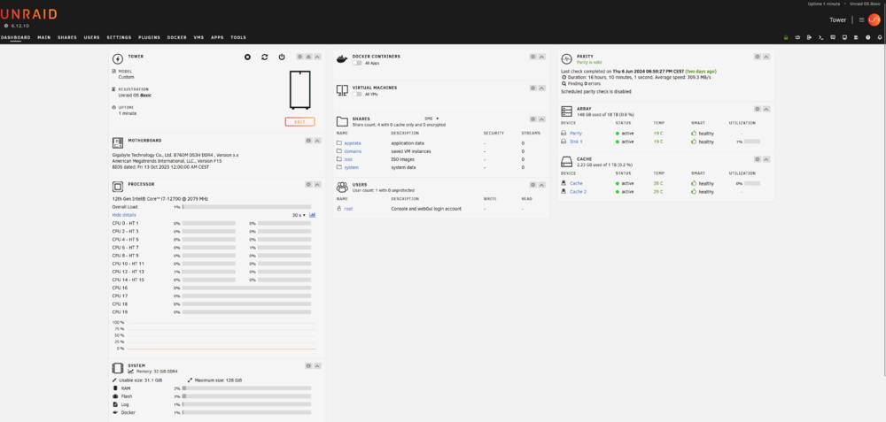The height and width of the screenshot is (422, 886).
Task: Click the Unraid logo
Action: tap(28, 15)
